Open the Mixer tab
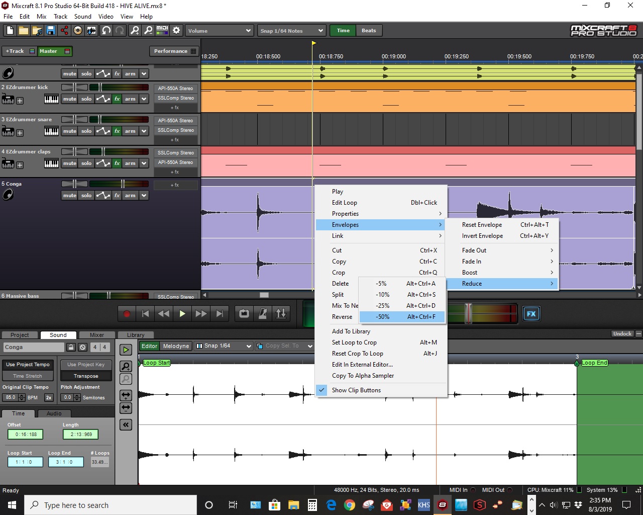This screenshot has height=515, width=643. pyautogui.click(x=96, y=335)
